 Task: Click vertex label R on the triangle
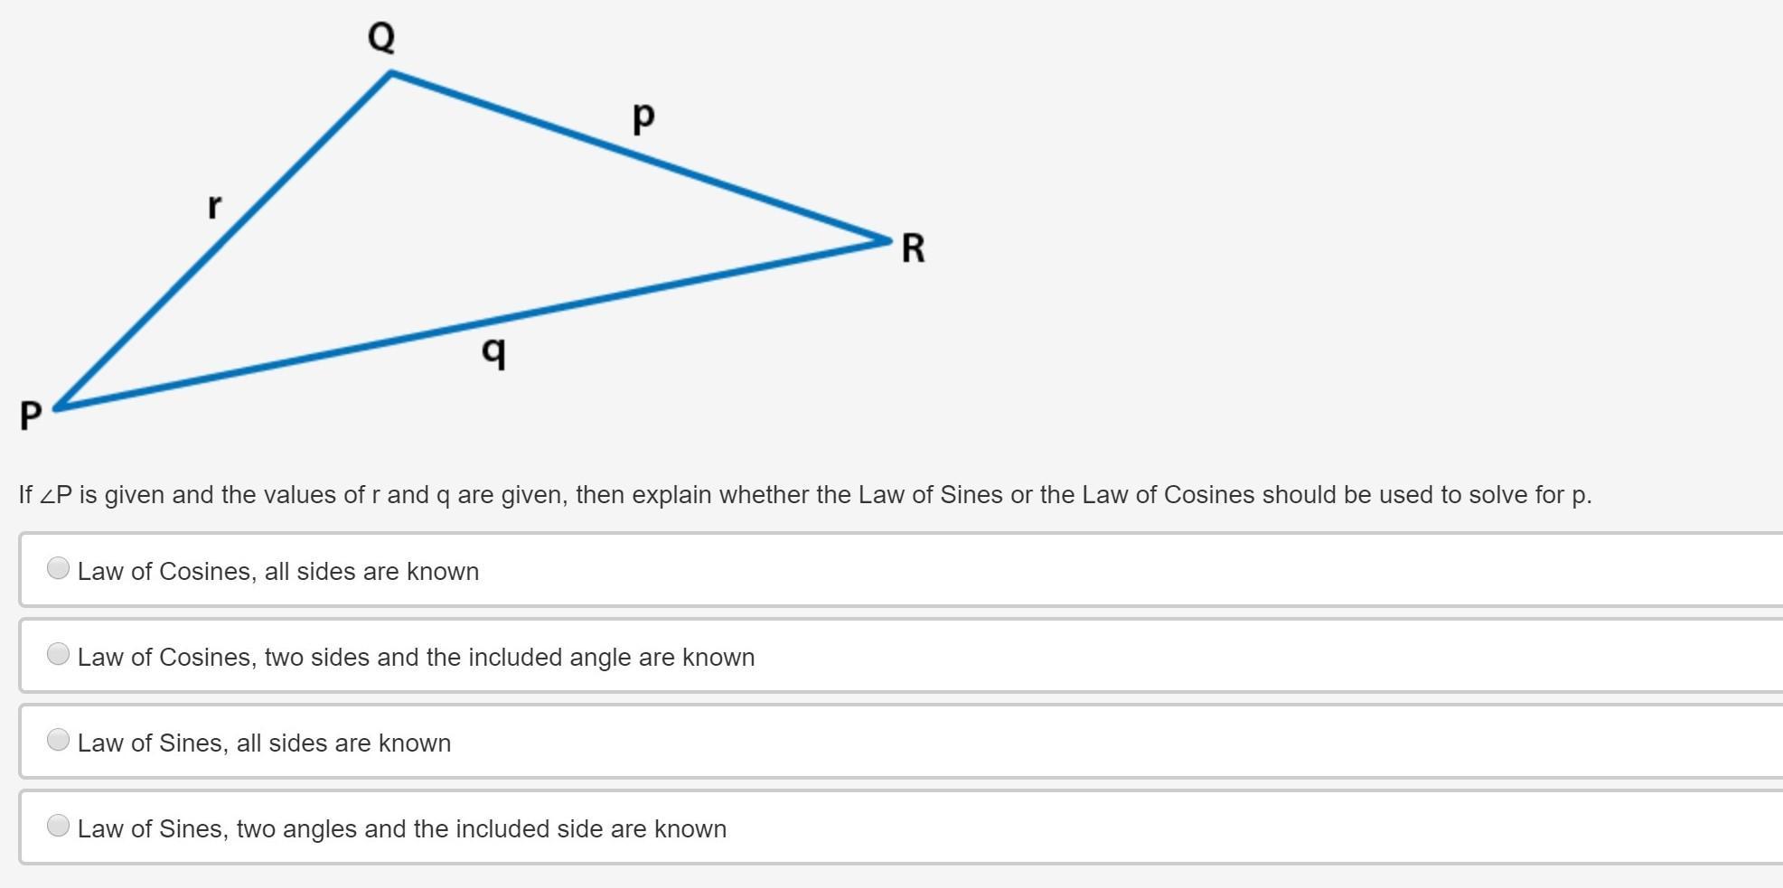point(913,248)
